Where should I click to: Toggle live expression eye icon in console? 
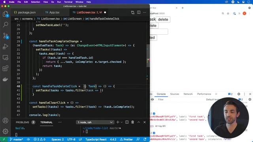tap(152, 99)
